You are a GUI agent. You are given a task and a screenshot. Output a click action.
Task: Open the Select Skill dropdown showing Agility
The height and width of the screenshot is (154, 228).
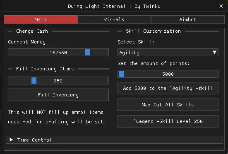click(x=168, y=52)
